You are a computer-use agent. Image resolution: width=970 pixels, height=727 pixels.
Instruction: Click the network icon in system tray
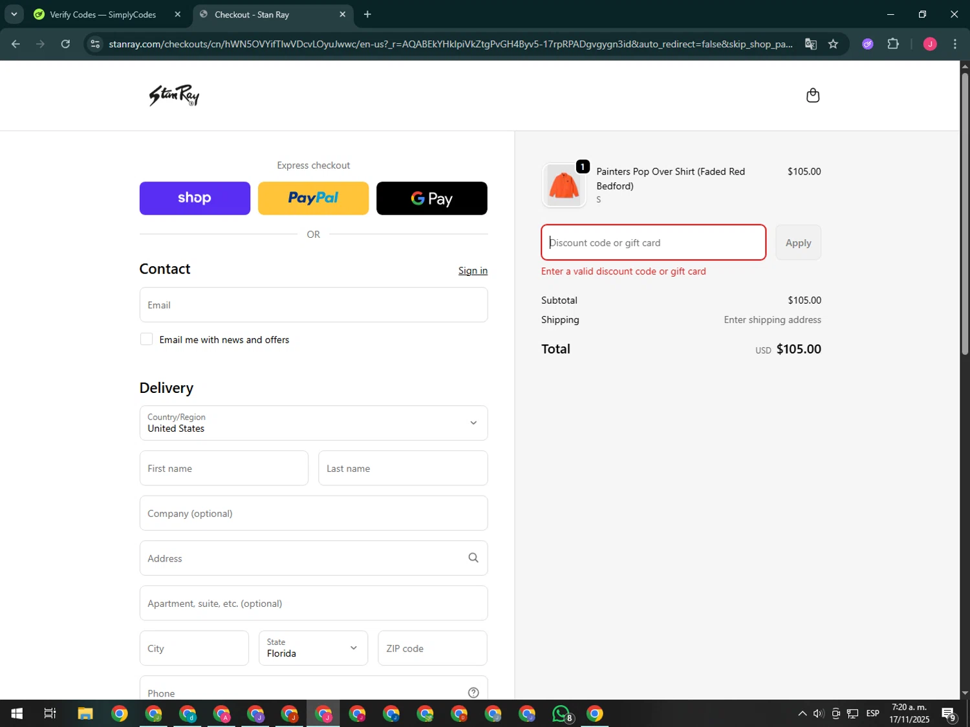click(x=853, y=713)
